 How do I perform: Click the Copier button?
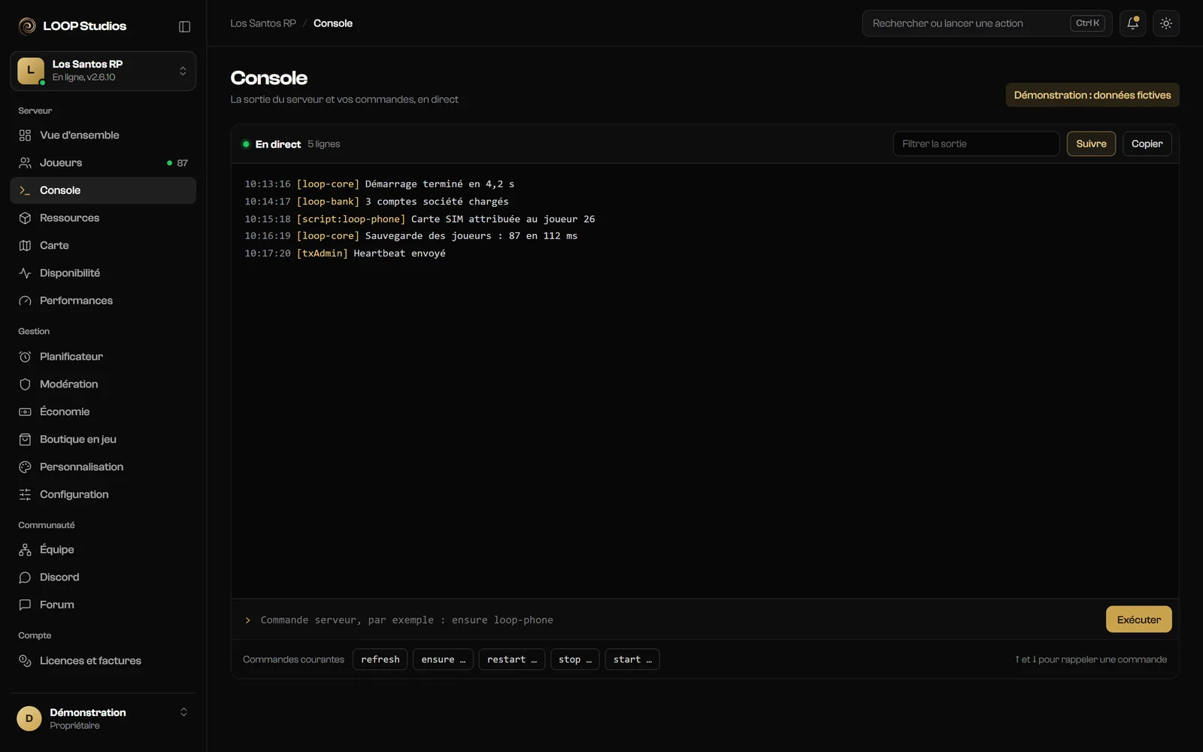click(1147, 144)
